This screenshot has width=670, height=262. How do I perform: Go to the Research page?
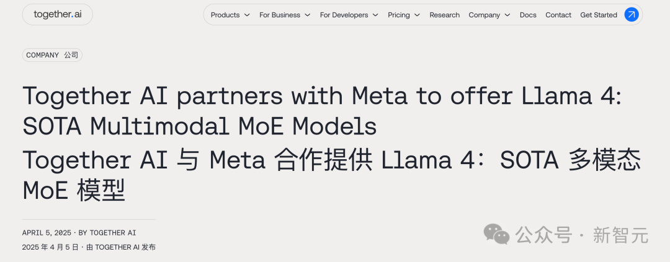point(445,15)
